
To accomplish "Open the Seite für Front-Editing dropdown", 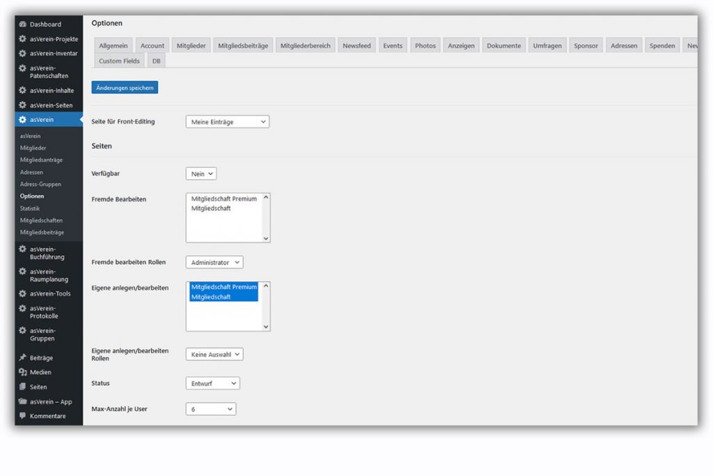I will pyautogui.click(x=228, y=122).
